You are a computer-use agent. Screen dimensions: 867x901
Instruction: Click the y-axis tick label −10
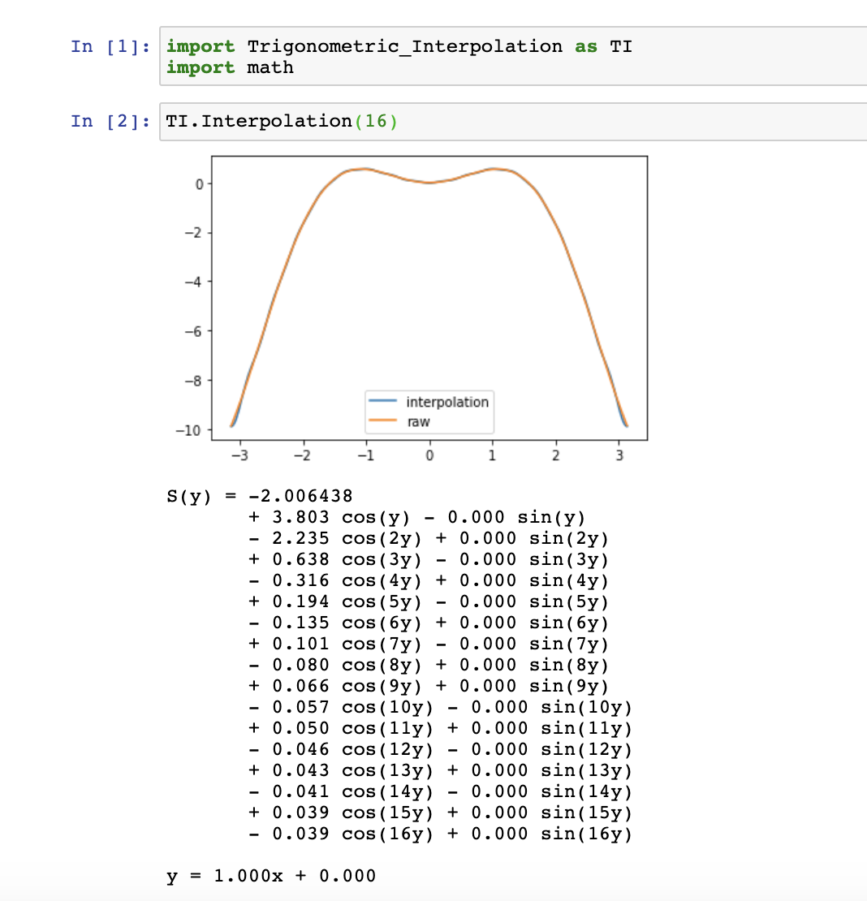pyautogui.click(x=188, y=430)
